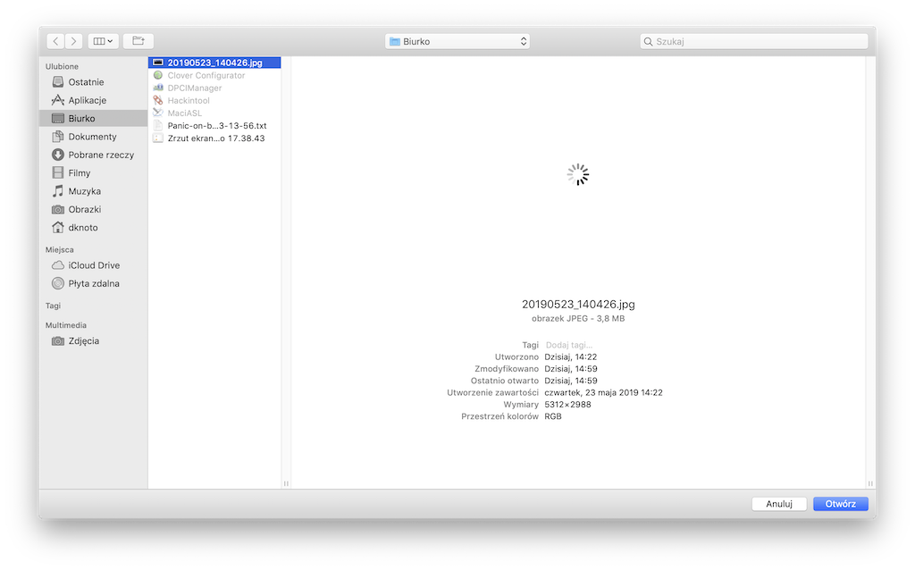Click Dodaj tagi field in preview
Viewport: 915px width, 570px height.
(569, 345)
